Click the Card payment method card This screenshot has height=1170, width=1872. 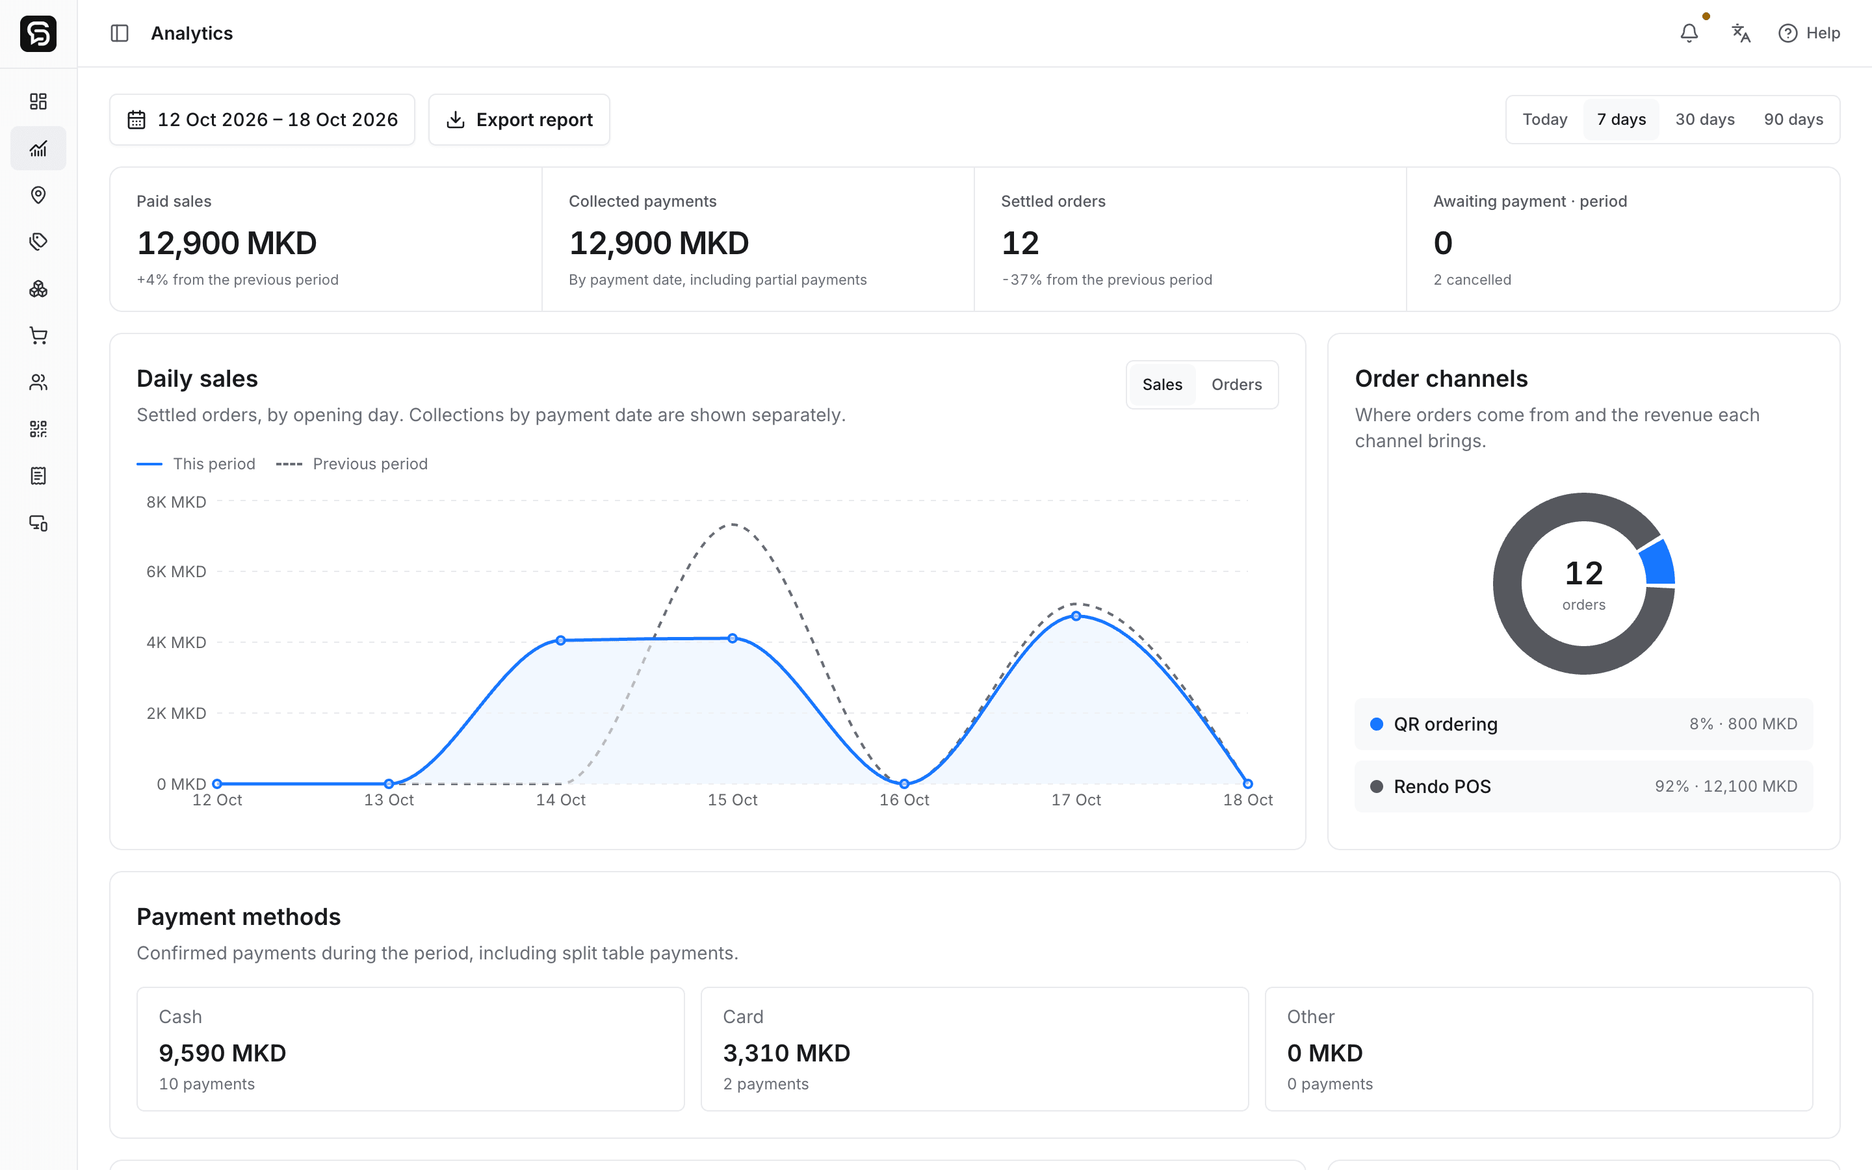(x=975, y=1049)
